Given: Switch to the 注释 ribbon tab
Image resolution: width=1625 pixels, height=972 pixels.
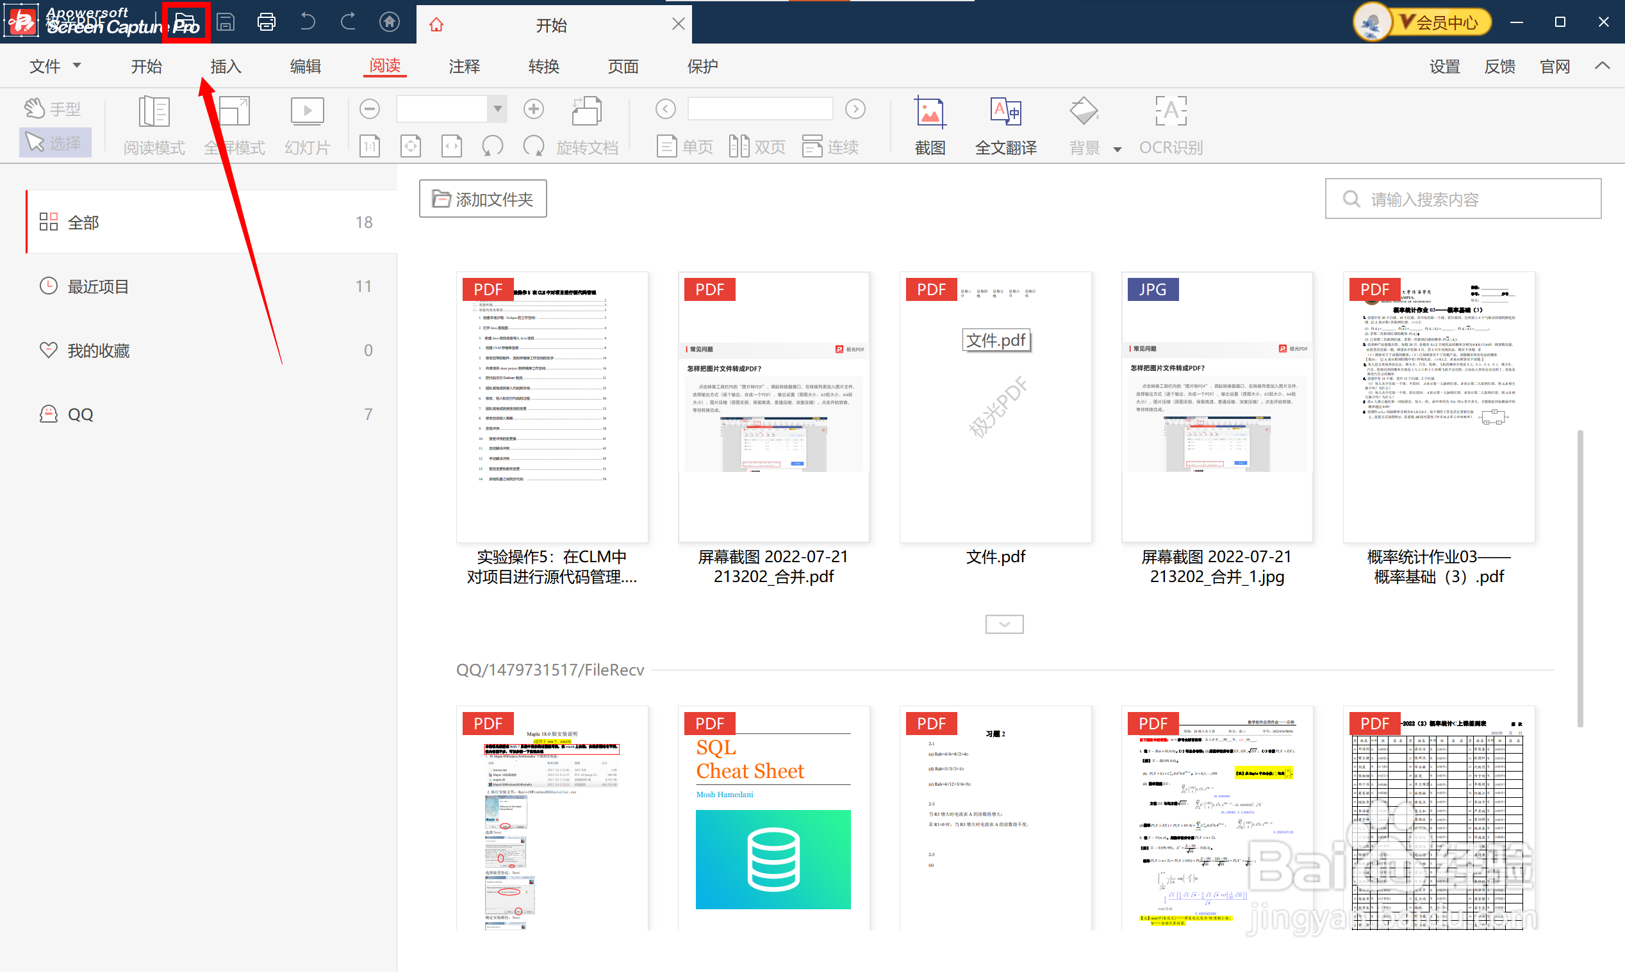Looking at the screenshot, I should (x=464, y=66).
